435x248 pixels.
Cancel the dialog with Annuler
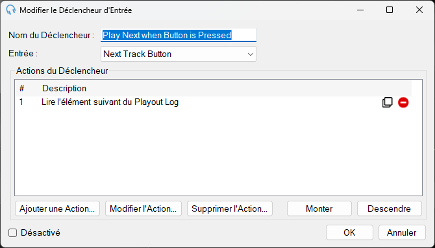pyautogui.click(x=402, y=232)
